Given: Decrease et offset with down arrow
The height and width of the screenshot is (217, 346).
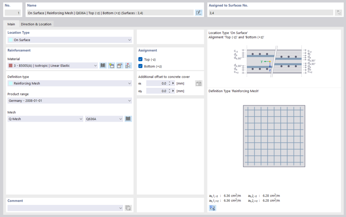Looking at the screenshot, I should click(x=169, y=85).
